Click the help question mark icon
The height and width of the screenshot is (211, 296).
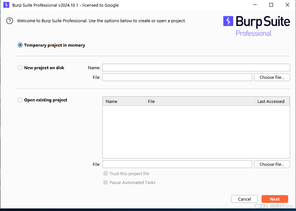(10, 21)
